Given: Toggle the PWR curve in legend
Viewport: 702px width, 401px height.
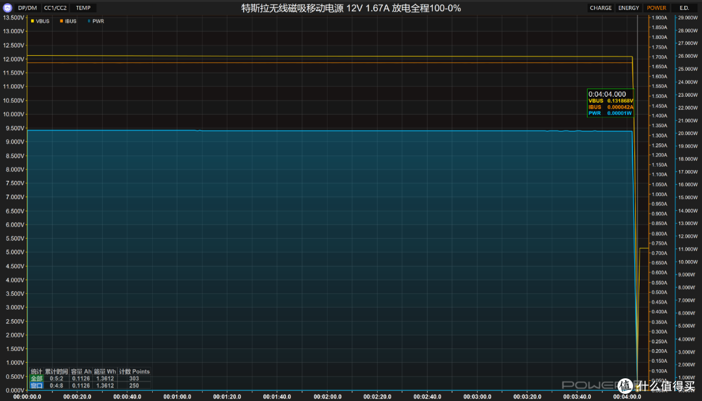Looking at the screenshot, I should click(x=96, y=21).
